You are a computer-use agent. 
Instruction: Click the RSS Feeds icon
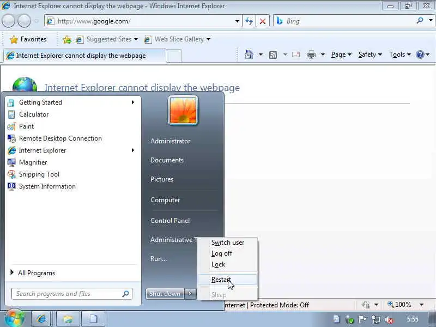pyautogui.click(x=273, y=55)
